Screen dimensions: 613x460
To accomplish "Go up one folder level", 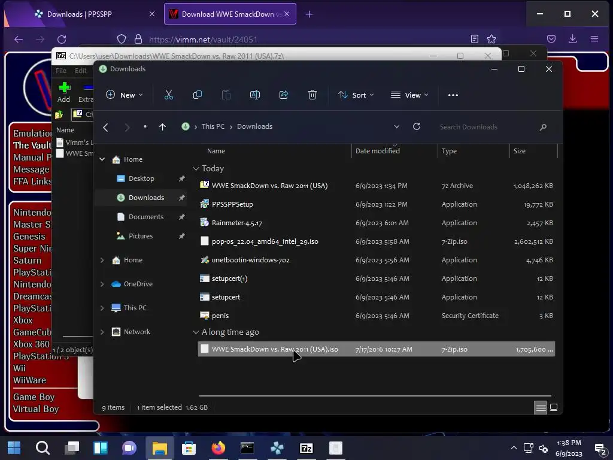I will click(x=163, y=127).
